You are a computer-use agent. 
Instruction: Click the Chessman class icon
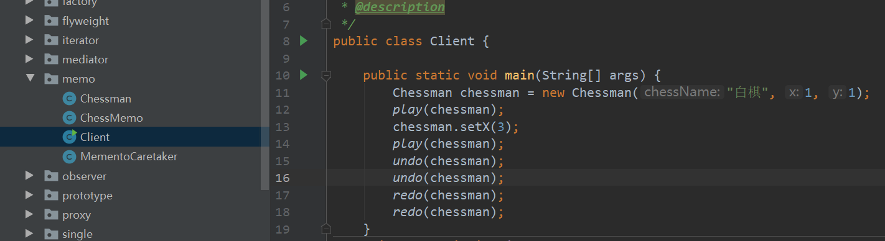[x=70, y=98]
